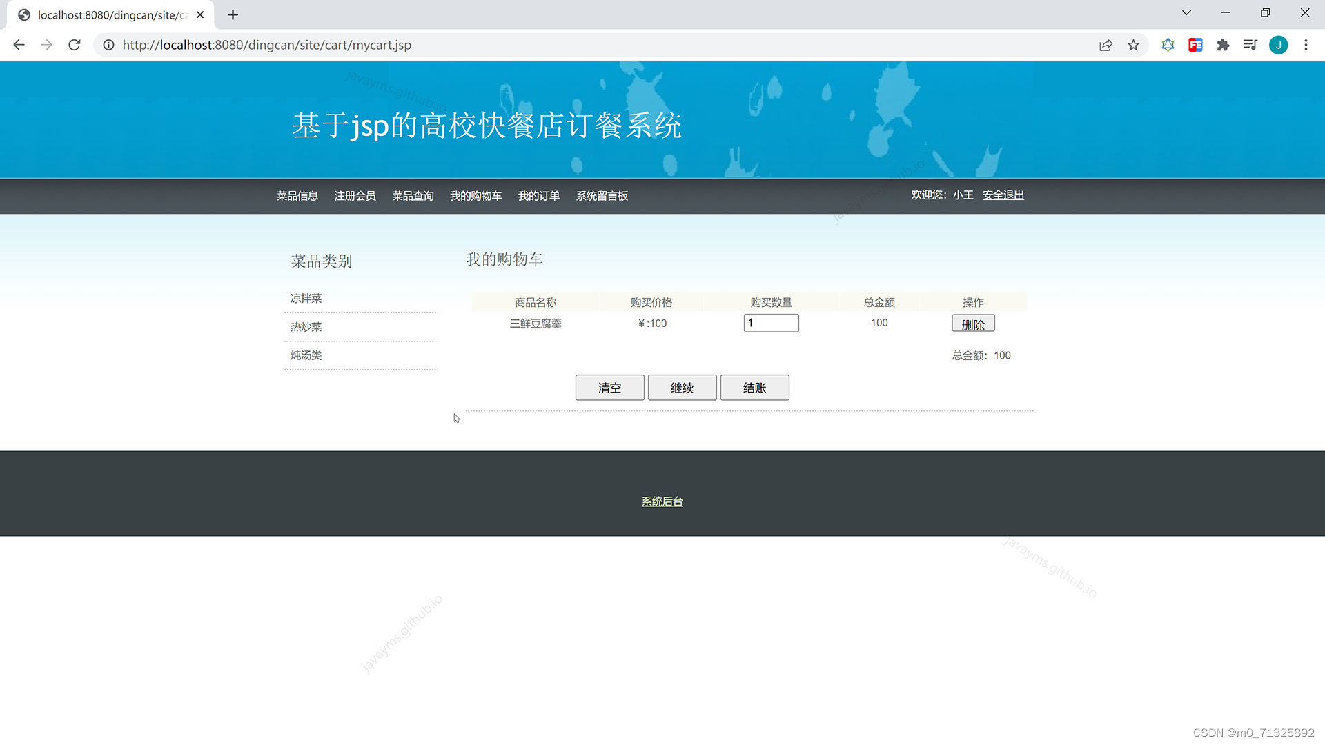This screenshot has height=745, width=1325.
Task: Open the 系统后台 footer link
Action: (x=661, y=501)
